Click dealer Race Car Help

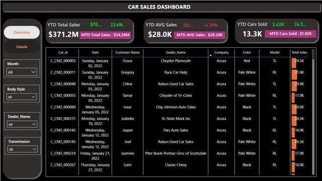(176, 72)
